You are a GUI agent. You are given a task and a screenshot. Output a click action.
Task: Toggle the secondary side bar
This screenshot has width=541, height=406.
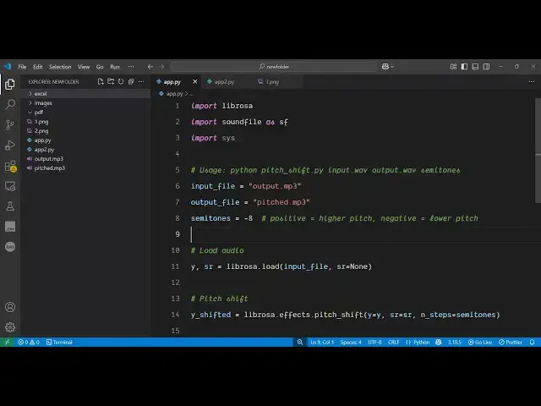point(486,67)
